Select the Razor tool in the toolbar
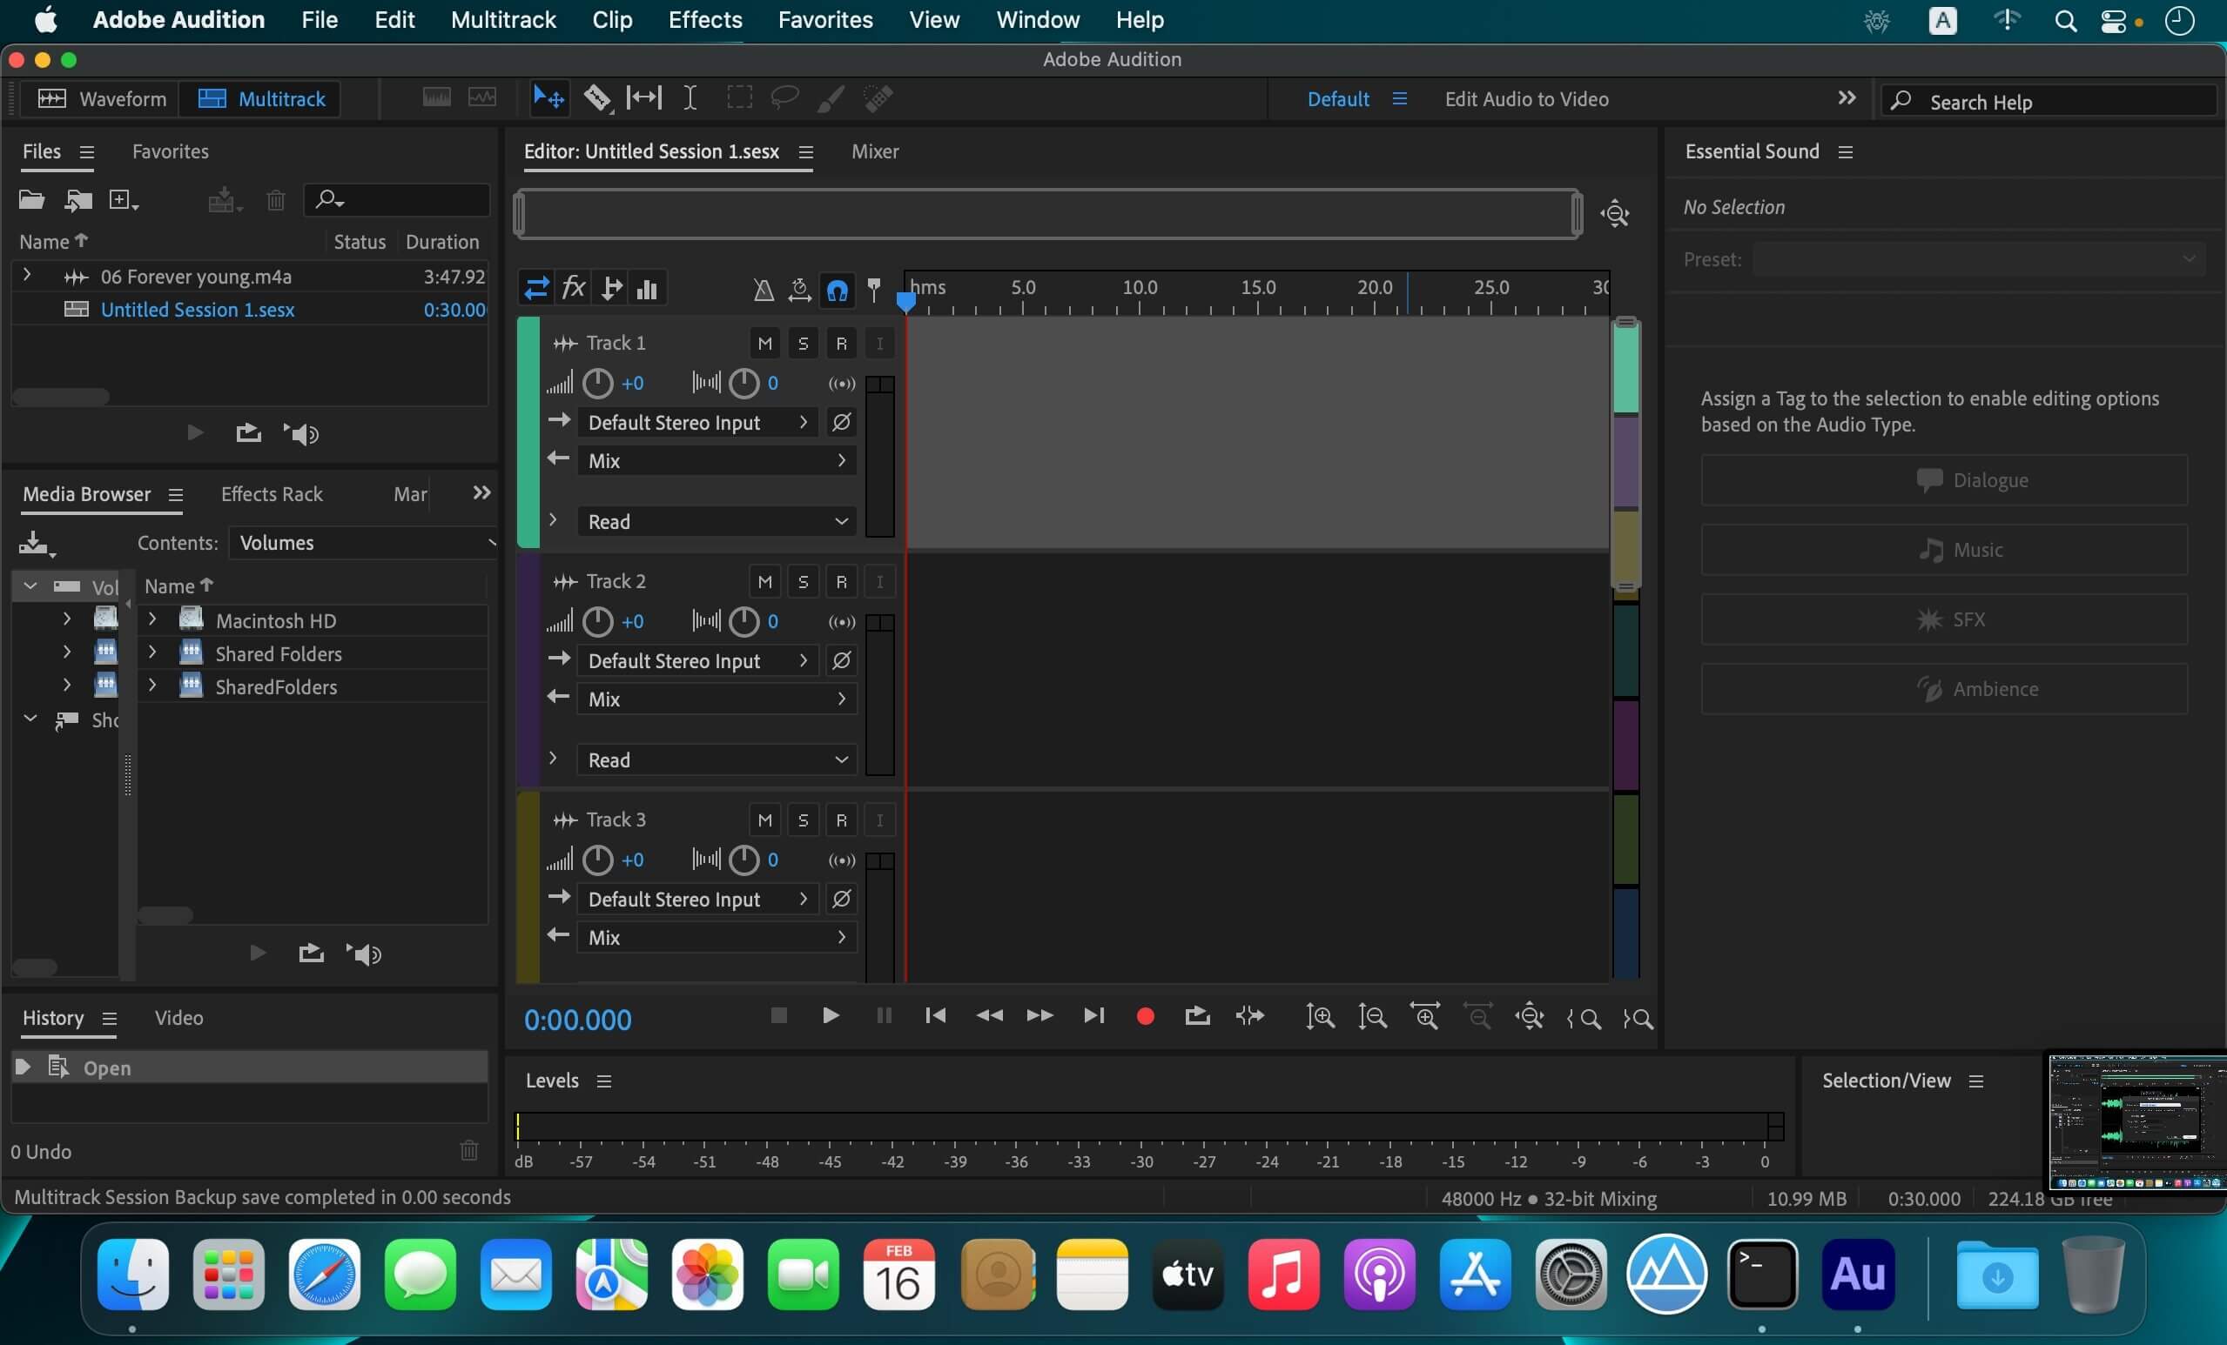The width and height of the screenshot is (2227, 1345). (596, 97)
